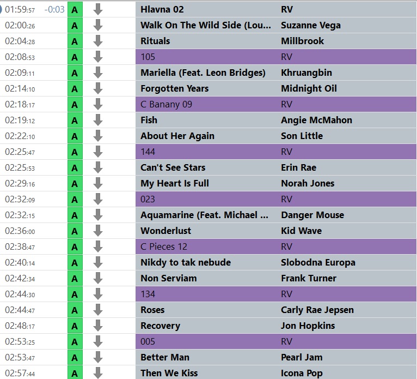Click the artist Carly Rae Jepsen

317,310
